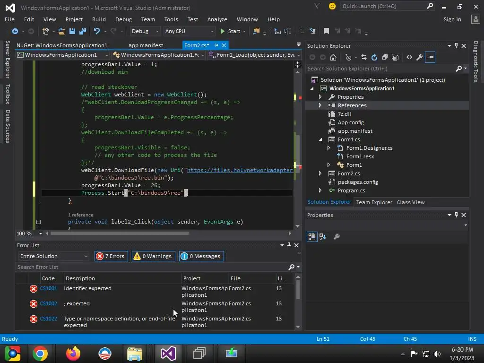Toggle the 7 Errors filter button
This screenshot has width=484, height=363.
(x=111, y=256)
